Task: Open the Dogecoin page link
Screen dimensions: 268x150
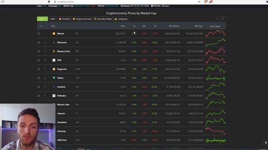Action: [62, 69]
